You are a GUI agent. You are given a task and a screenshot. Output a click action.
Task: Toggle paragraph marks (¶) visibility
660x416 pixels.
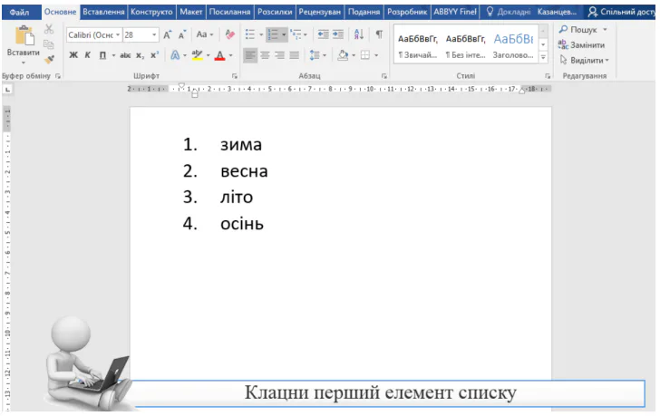click(x=379, y=34)
